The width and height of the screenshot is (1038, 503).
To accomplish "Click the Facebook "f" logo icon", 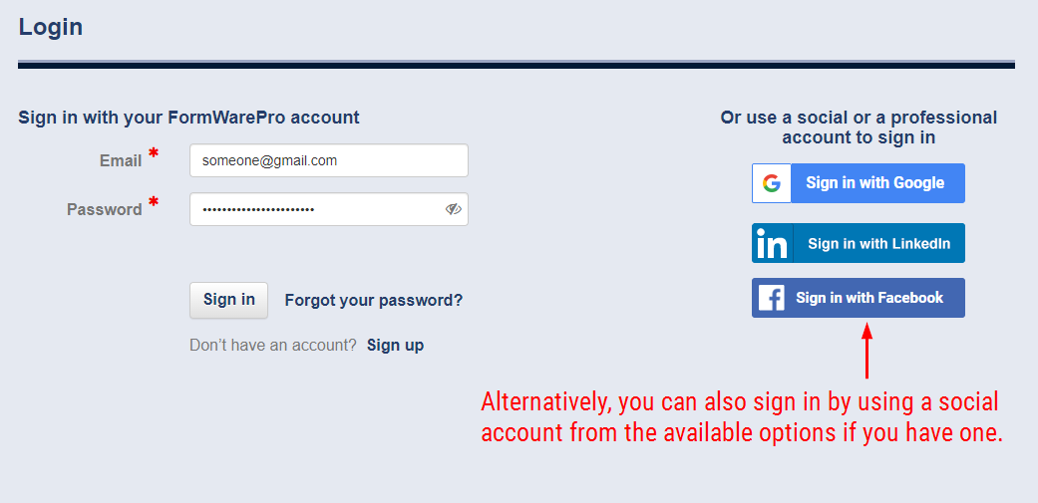I will point(771,298).
